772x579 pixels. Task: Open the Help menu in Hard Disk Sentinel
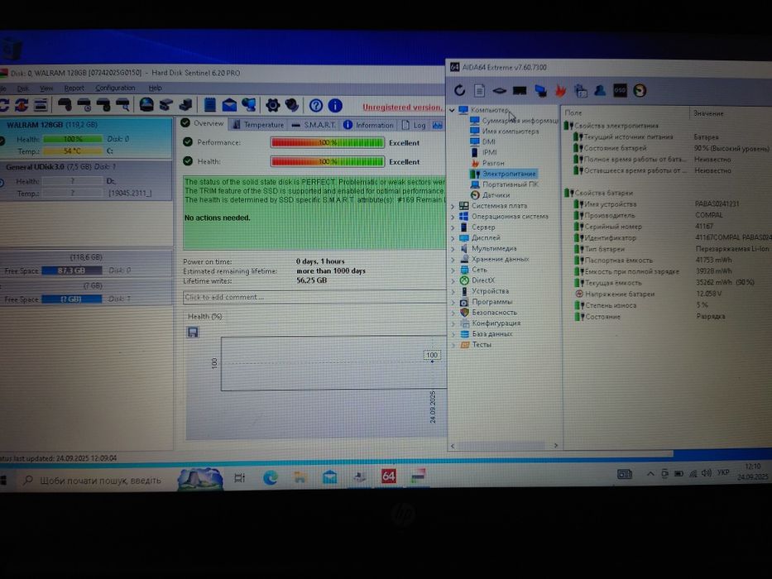(x=155, y=88)
